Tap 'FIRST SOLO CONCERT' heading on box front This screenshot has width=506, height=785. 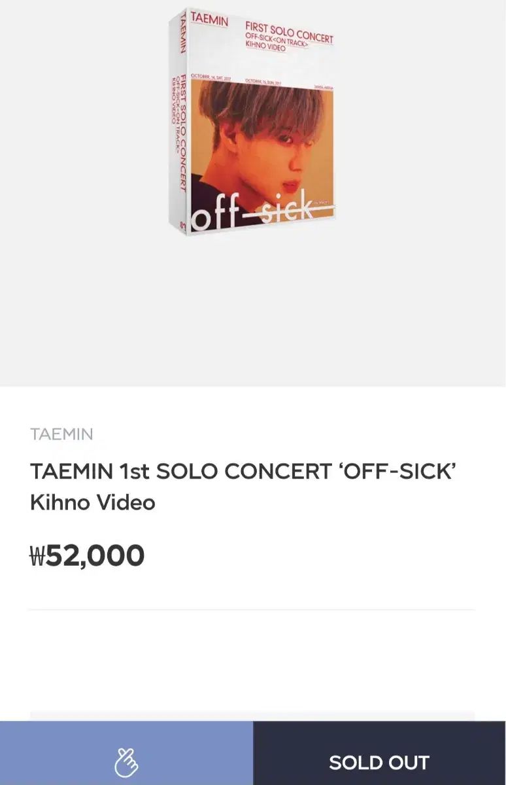[x=289, y=33]
